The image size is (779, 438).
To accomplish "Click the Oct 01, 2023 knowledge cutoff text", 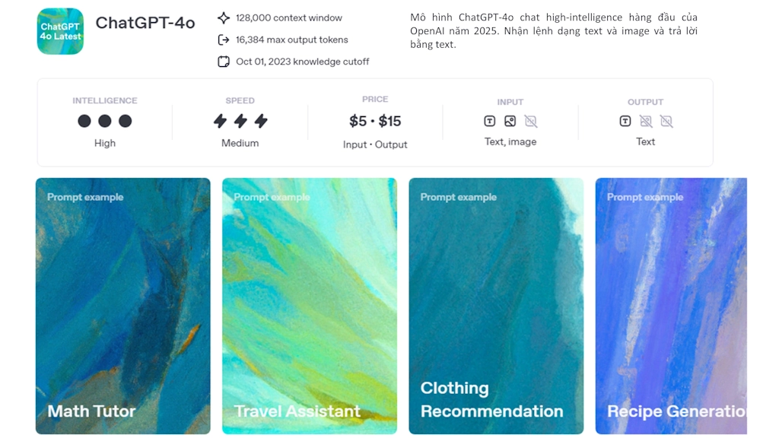I will pos(303,62).
